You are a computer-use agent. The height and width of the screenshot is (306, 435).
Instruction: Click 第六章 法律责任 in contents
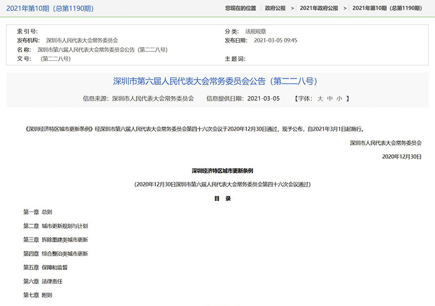(43, 281)
